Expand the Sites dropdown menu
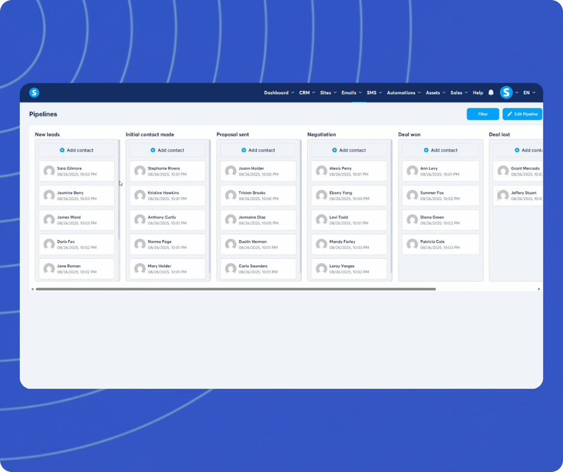Image resolution: width=563 pixels, height=472 pixels. tap(328, 93)
